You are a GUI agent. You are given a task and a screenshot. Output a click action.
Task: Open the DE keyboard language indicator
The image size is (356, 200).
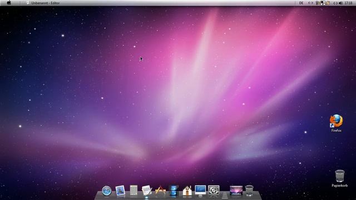301,3
